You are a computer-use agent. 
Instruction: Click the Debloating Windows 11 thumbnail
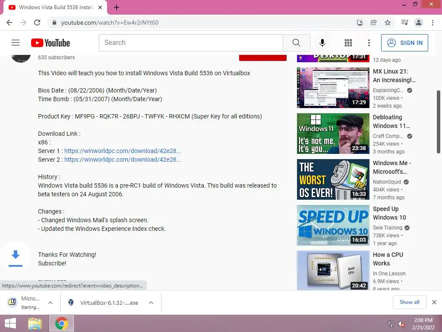(x=333, y=134)
